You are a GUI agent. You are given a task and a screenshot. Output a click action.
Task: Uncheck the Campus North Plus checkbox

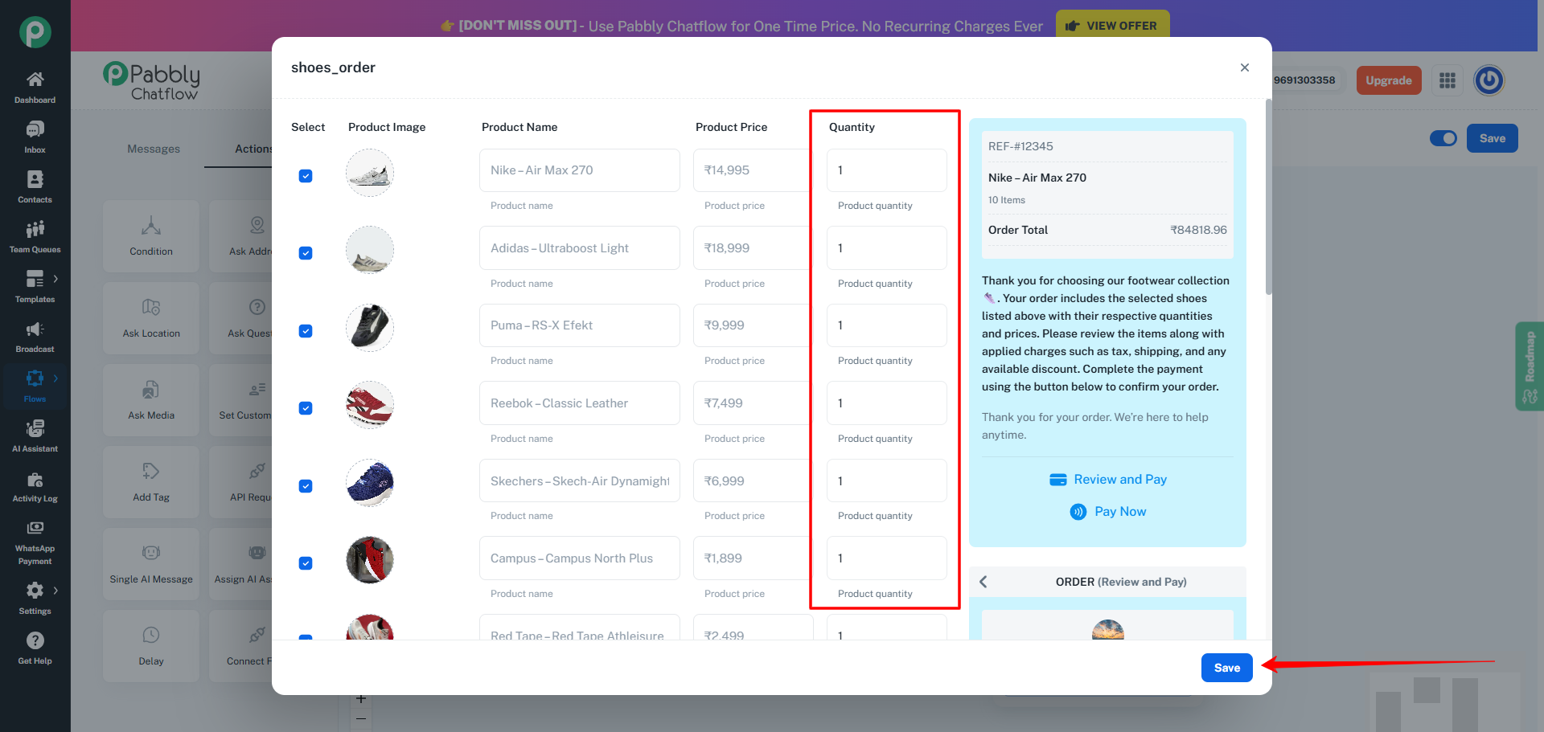click(306, 563)
